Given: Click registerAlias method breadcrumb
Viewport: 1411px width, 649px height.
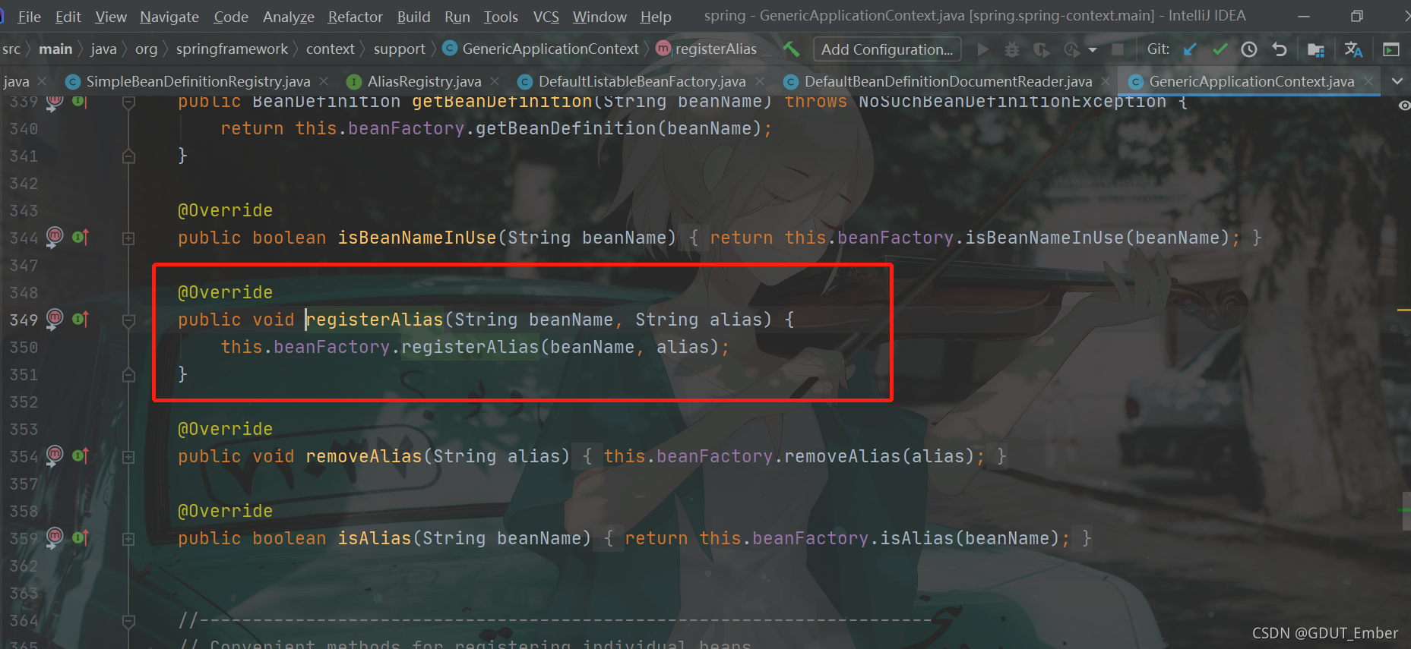Looking at the screenshot, I should 707,49.
